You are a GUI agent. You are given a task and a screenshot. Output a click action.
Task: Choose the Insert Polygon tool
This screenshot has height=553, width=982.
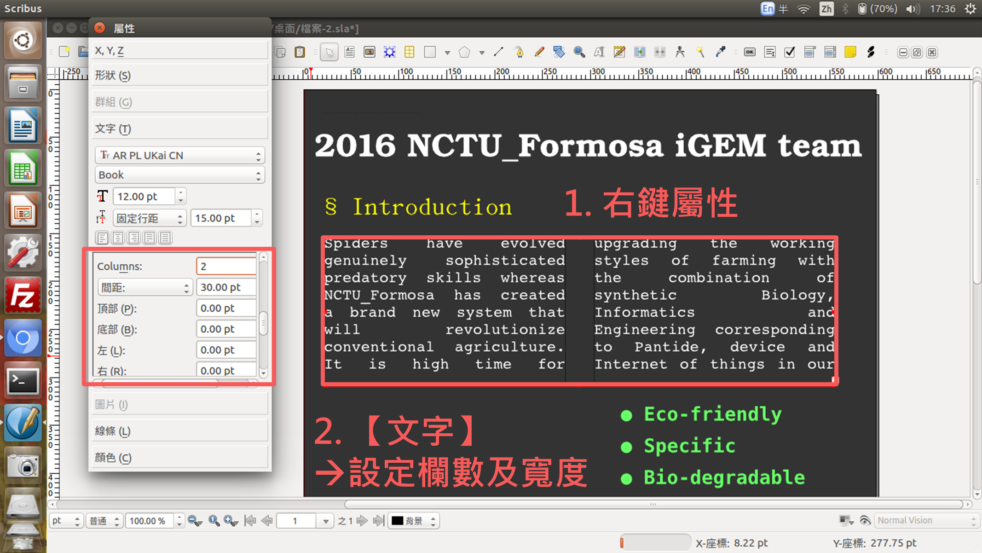[x=465, y=52]
